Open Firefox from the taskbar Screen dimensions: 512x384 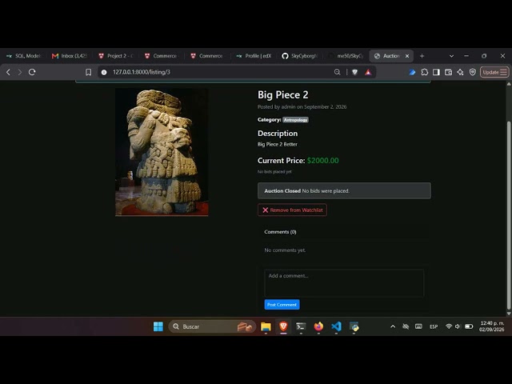pos(318,326)
